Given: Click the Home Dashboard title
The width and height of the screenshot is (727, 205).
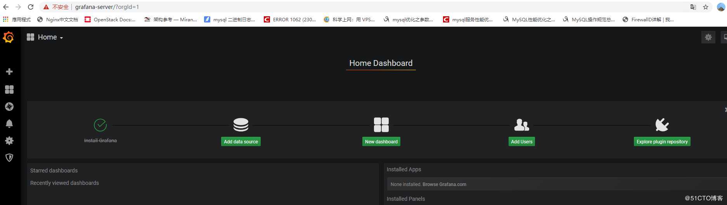Looking at the screenshot, I should tap(381, 63).
